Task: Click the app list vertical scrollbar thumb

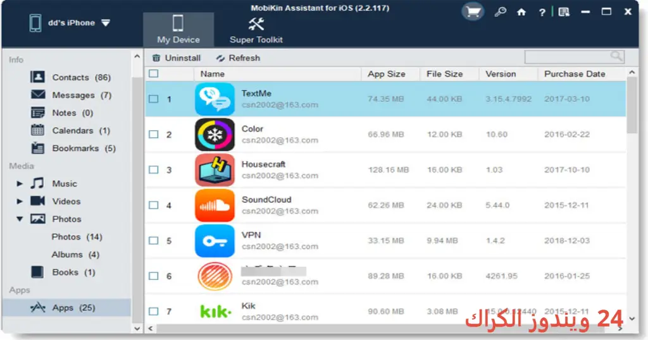Action: point(632,105)
